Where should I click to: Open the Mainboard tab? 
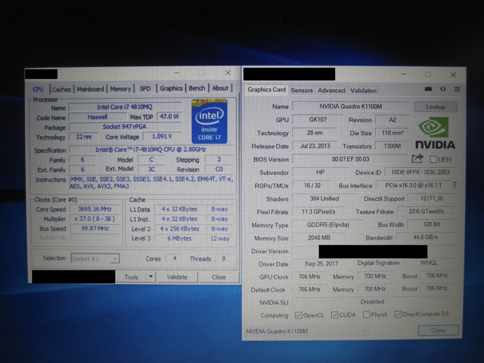[x=90, y=89]
